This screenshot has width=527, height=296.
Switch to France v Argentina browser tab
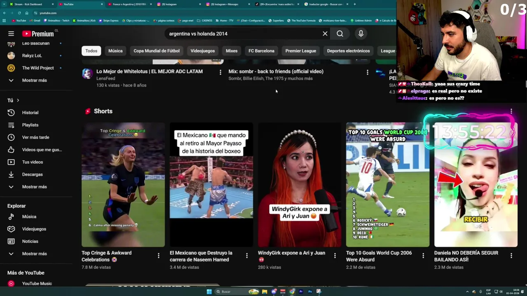point(130,4)
